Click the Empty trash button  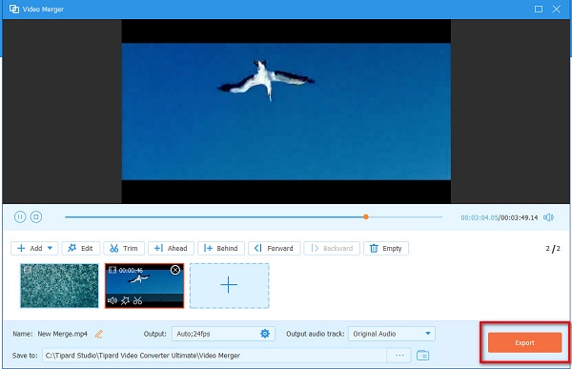tap(386, 248)
